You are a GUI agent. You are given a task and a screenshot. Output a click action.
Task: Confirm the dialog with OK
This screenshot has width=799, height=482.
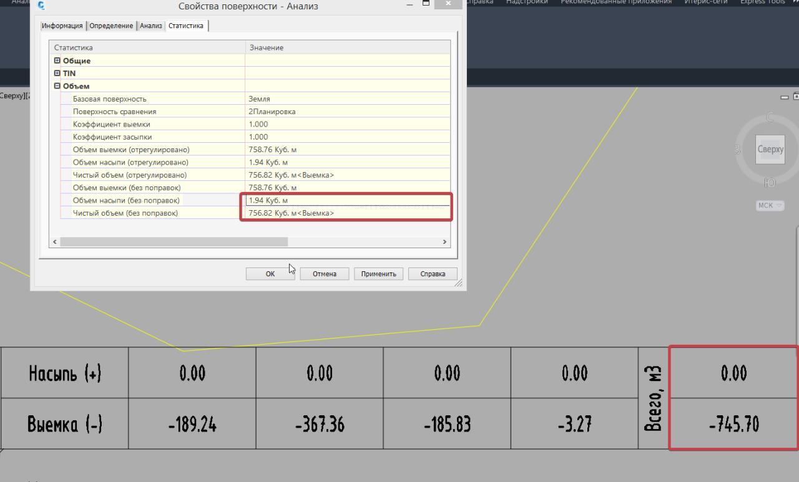tap(270, 274)
